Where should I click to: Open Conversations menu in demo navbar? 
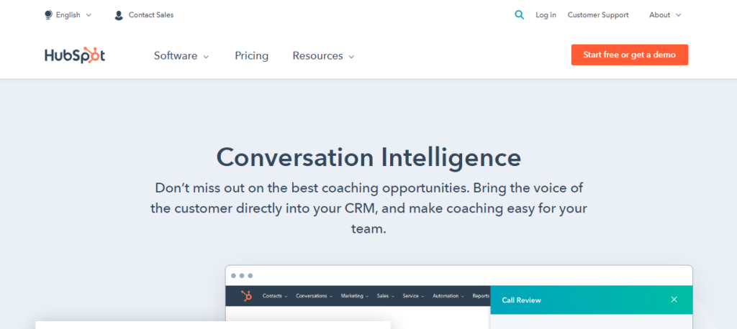click(x=314, y=296)
